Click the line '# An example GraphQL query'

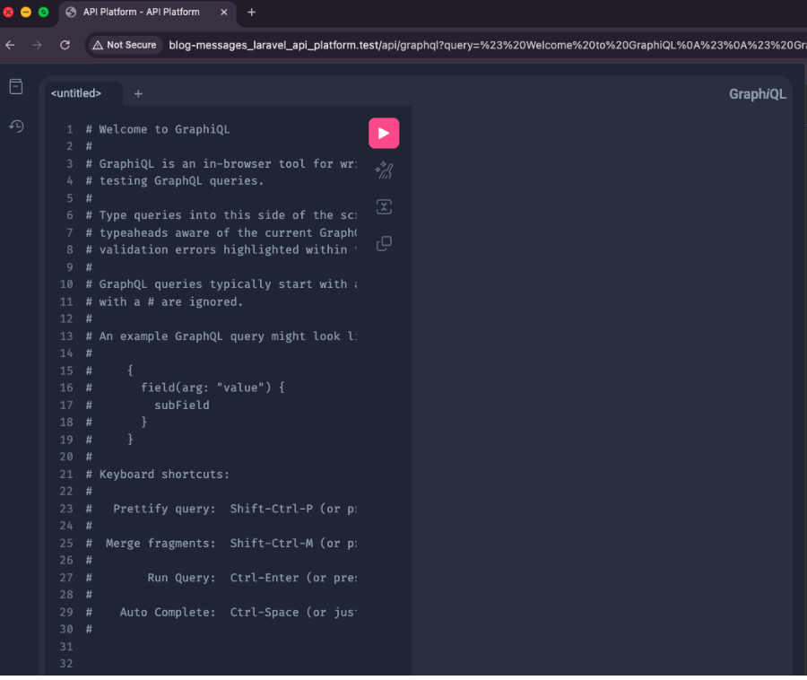coord(221,336)
